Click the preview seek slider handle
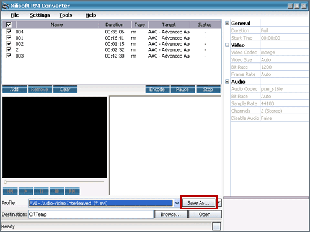 pyautogui.click(x=6, y=182)
